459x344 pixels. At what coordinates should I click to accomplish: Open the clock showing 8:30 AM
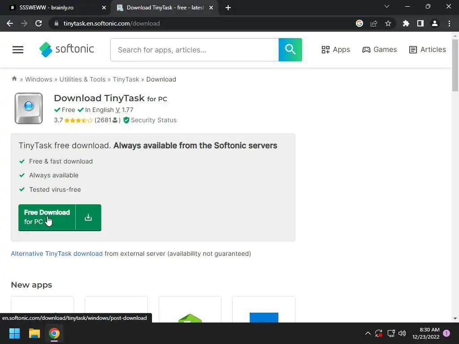[426, 333]
